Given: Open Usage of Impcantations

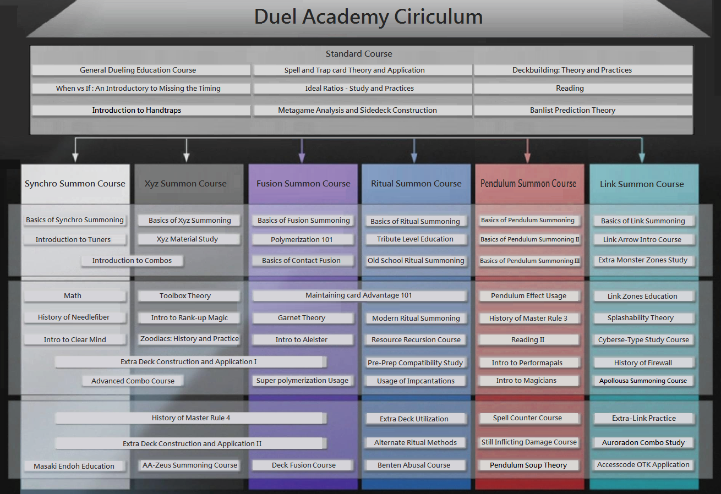Looking at the screenshot, I should [416, 381].
